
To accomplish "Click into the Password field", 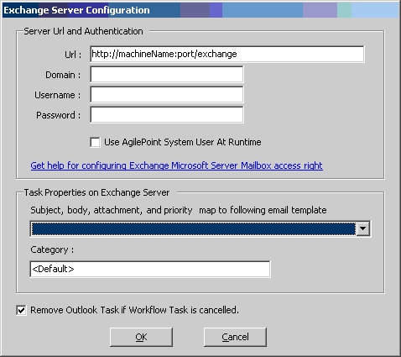I will pos(167,115).
